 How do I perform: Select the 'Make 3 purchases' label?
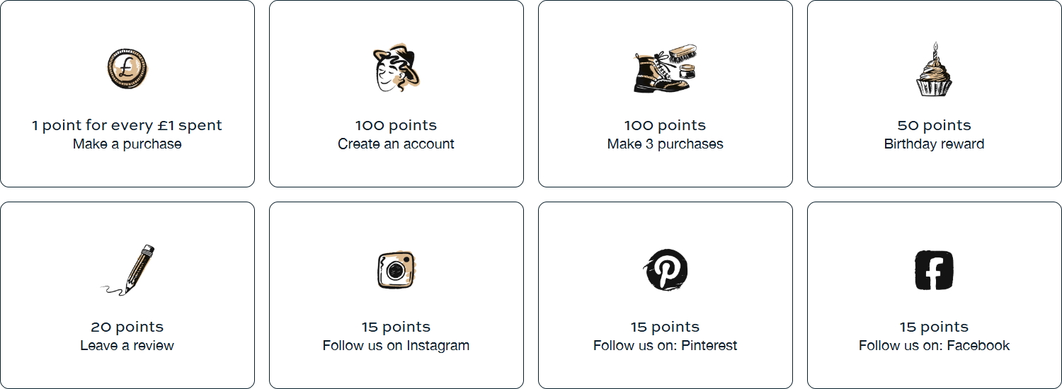coord(666,144)
